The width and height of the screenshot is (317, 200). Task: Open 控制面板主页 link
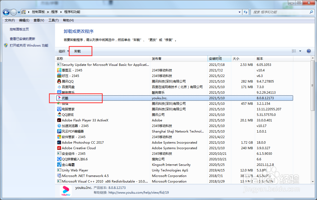pos(19,29)
